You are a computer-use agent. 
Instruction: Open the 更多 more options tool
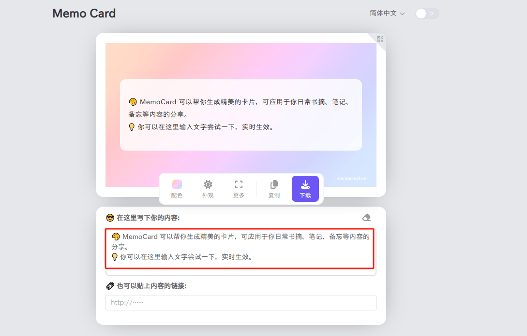(x=238, y=188)
